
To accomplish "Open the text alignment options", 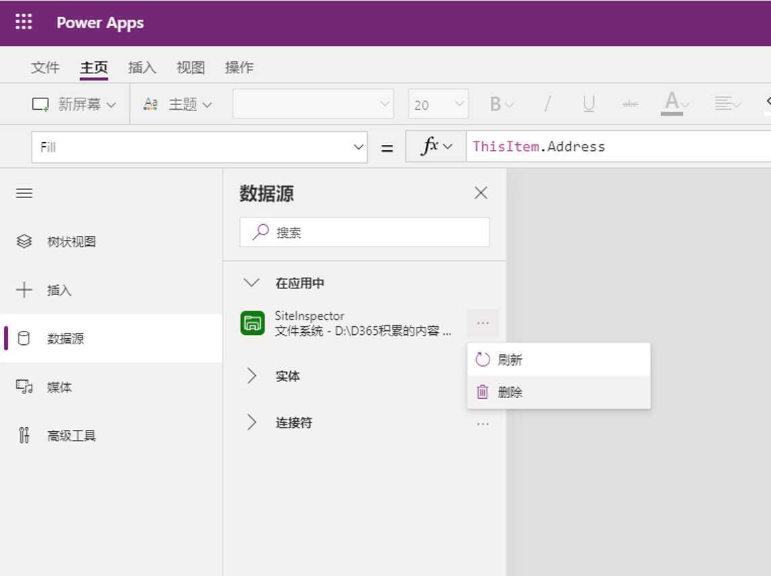I will point(727,104).
